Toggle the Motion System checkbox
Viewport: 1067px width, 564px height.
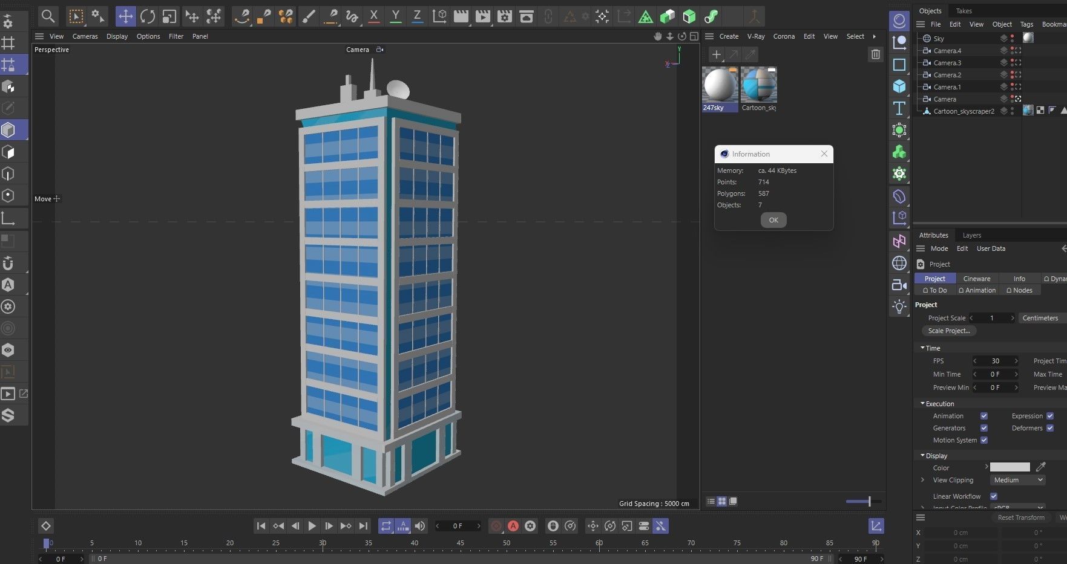[984, 440]
